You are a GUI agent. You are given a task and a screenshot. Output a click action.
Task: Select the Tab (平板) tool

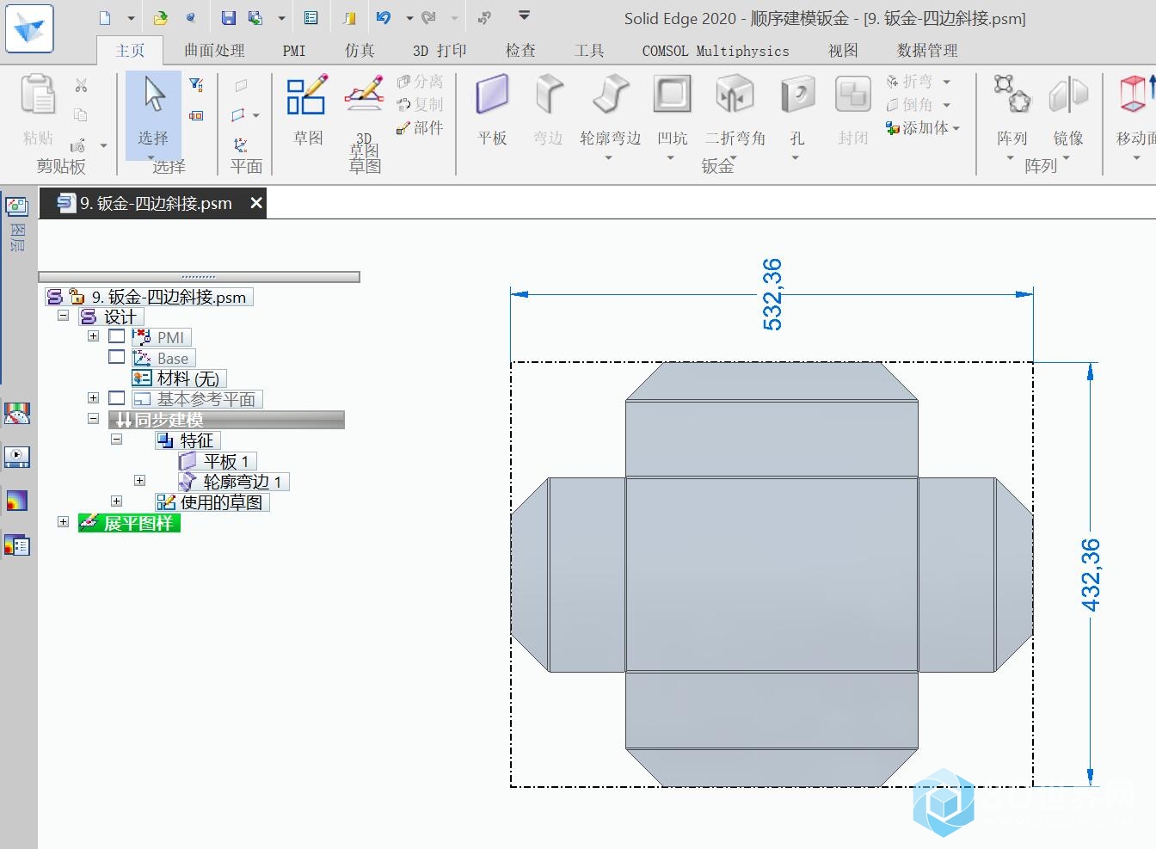pos(492,109)
